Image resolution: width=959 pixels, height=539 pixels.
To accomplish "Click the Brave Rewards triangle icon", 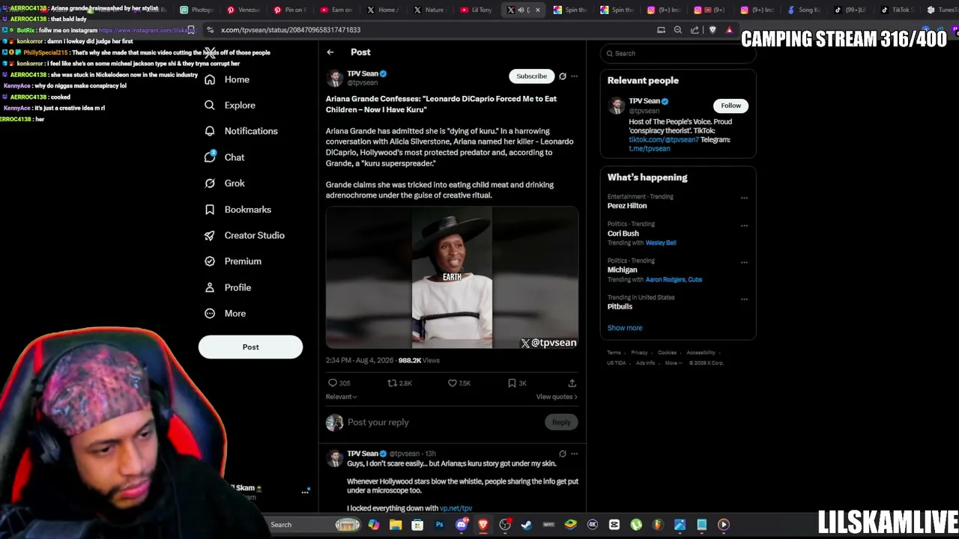I will click(729, 30).
